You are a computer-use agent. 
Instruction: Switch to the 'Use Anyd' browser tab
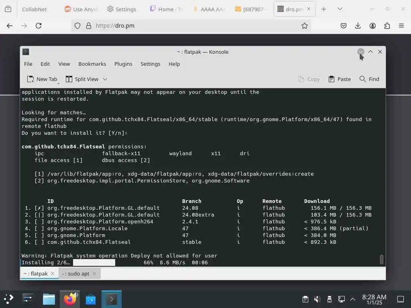80,9
